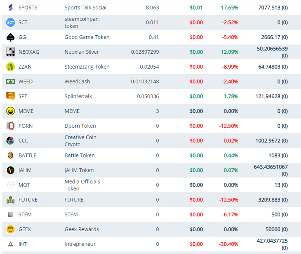Select the ZZAN symbol text
This screenshot has width=301, height=254.
click(x=25, y=67)
